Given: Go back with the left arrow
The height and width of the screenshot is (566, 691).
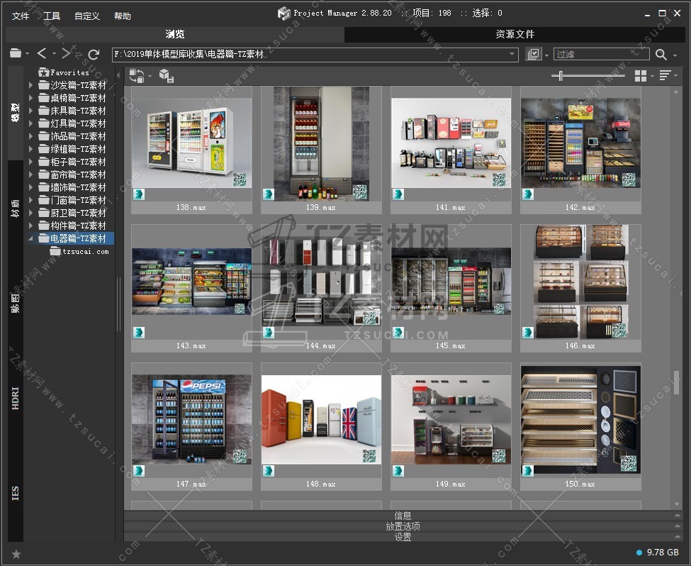Looking at the screenshot, I should point(43,54).
